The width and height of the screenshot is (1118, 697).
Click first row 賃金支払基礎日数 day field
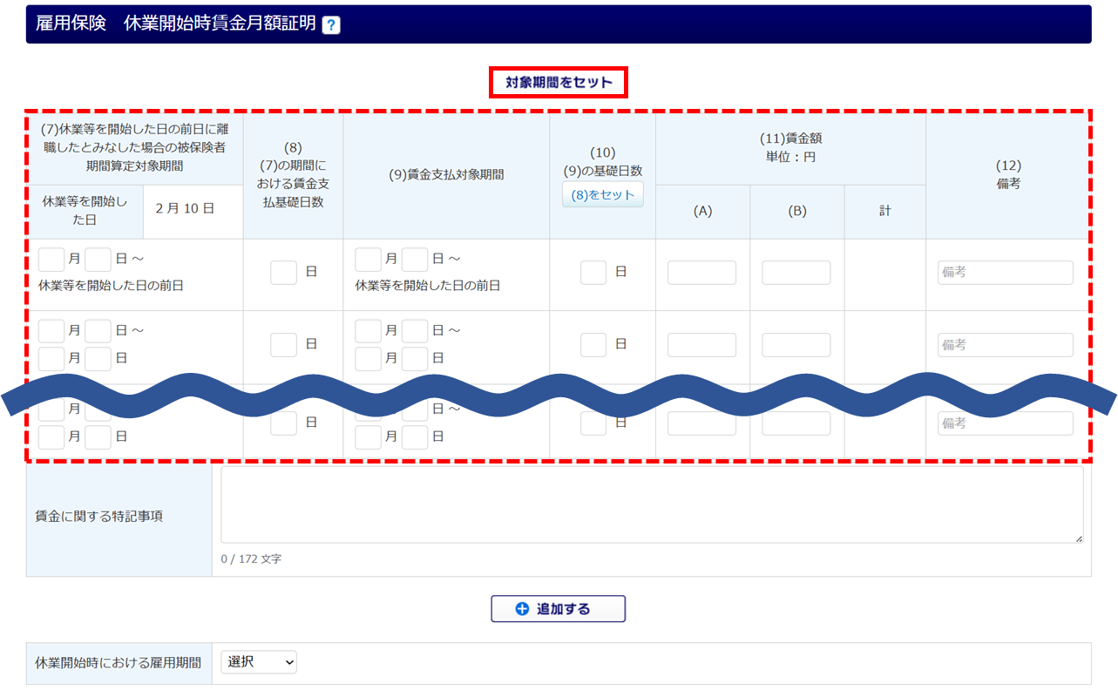283,272
